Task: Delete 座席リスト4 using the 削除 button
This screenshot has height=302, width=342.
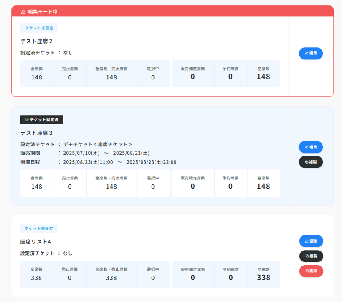Action: point(311,271)
